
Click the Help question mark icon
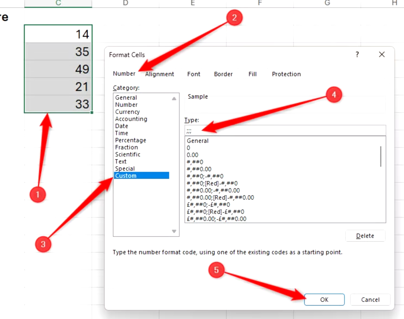(x=357, y=54)
